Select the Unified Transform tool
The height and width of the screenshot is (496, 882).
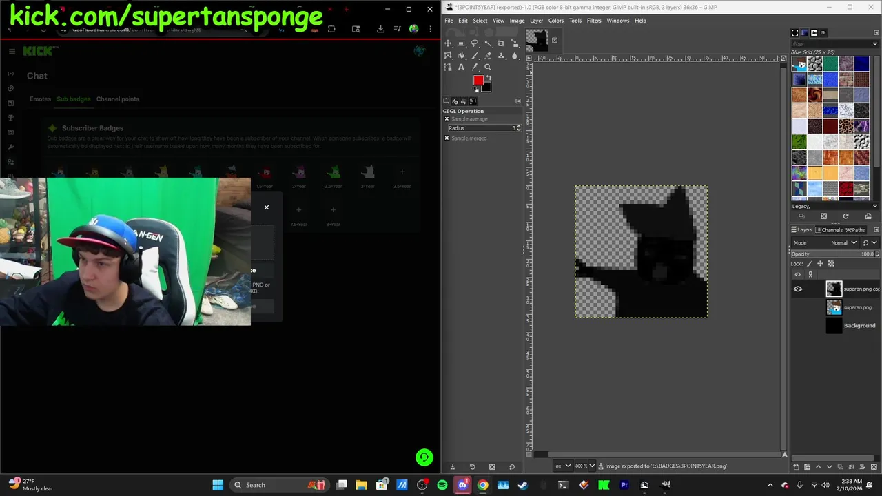click(514, 43)
